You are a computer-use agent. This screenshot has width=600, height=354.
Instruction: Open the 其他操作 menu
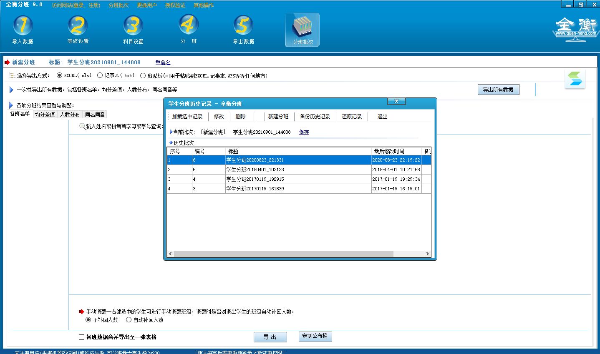click(x=204, y=5)
